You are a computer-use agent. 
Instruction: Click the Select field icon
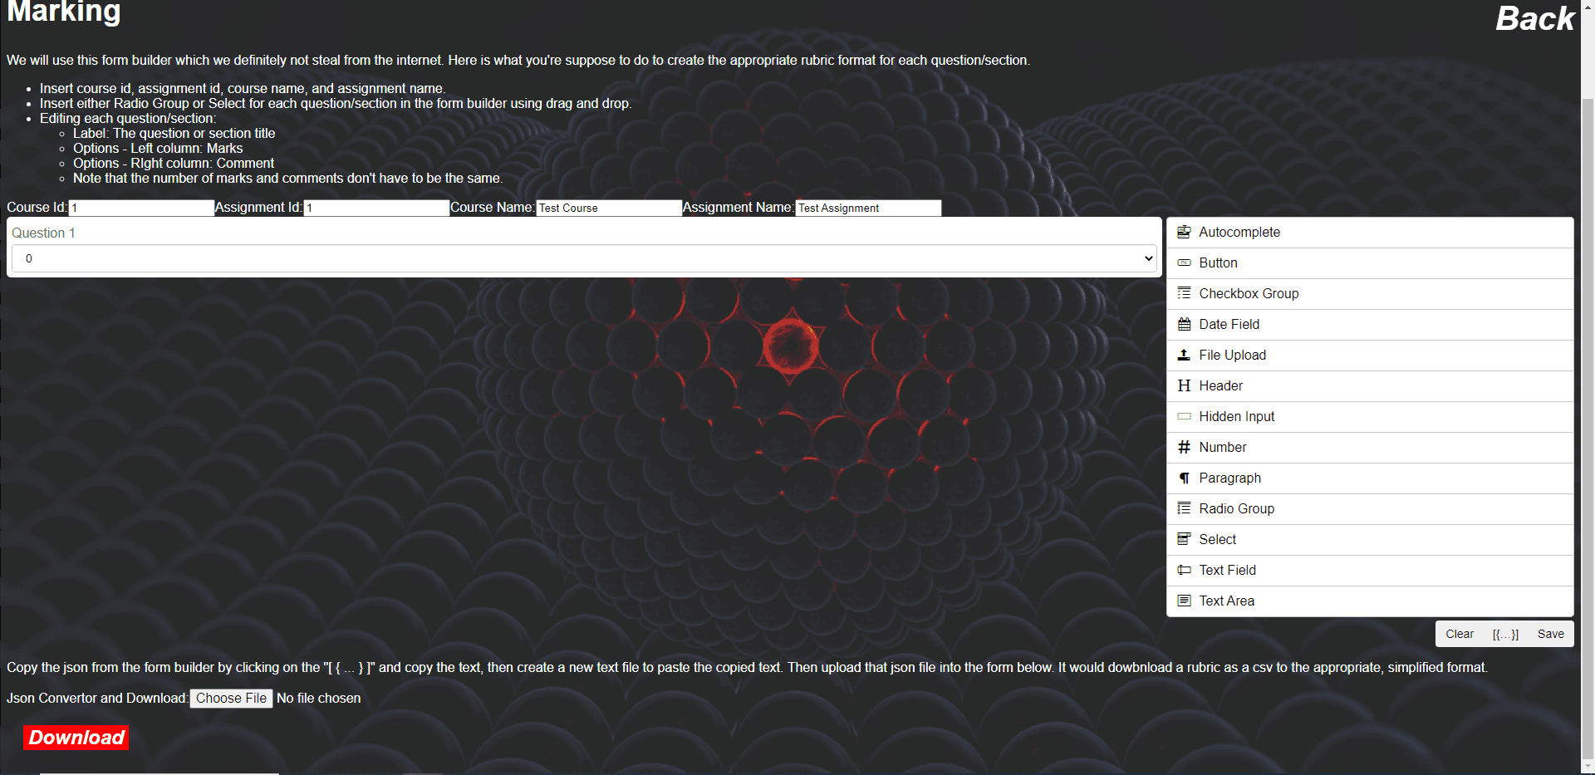pos(1184,539)
